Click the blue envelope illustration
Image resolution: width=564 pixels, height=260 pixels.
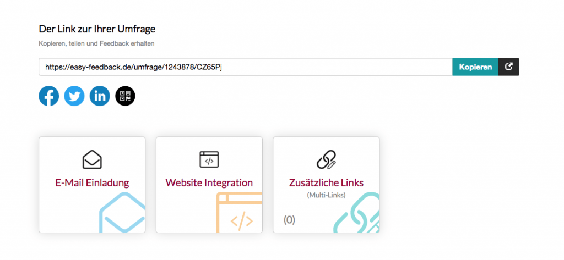[122, 213]
